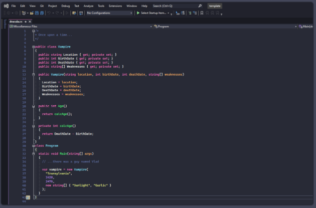
Task: Close the dracula.cs tab
Action: coord(30,22)
